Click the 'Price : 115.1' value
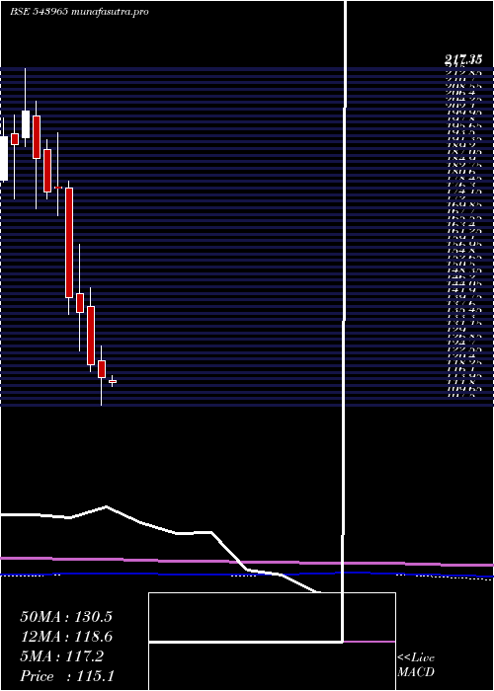The width and height of the screenshot is (494, 691). pos(67,676)
